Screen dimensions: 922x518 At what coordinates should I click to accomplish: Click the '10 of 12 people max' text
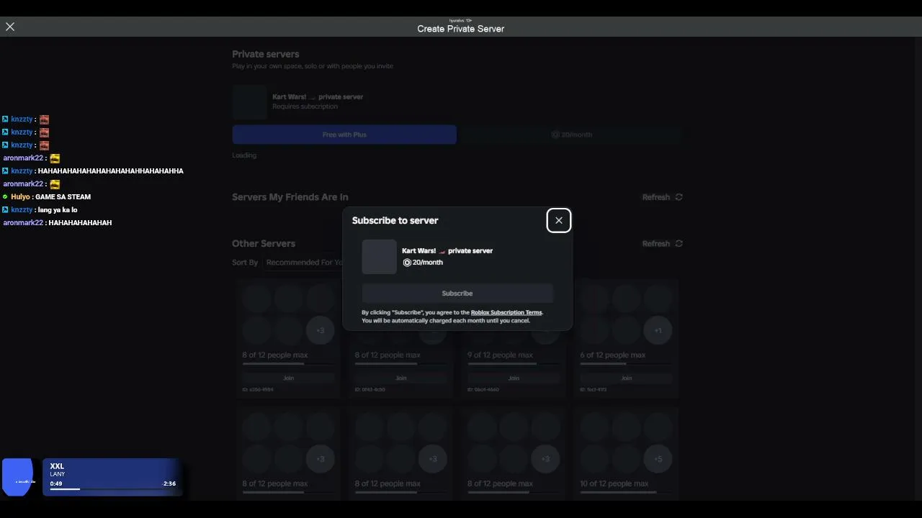[614, 484]
